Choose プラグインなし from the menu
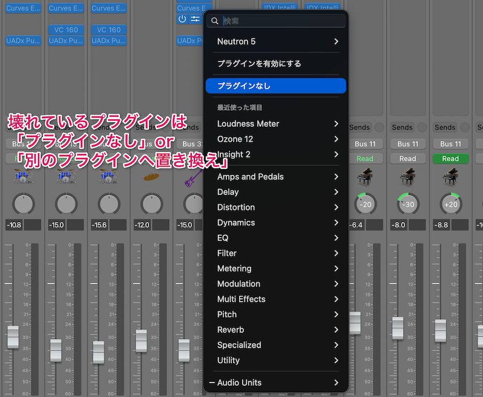The height and width of the screenshot is (397, 483). 276,86
